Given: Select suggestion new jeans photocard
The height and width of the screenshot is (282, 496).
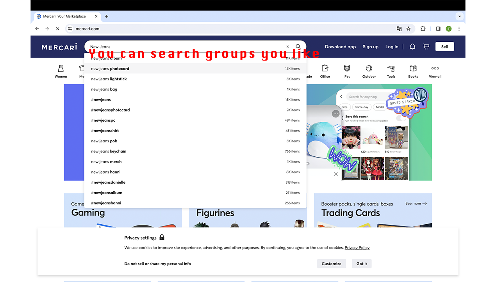Looking at the screenshot, I should point(195,69).
